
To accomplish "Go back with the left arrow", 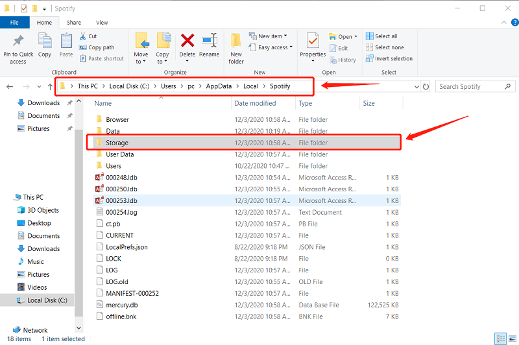I will click(10, 87).
